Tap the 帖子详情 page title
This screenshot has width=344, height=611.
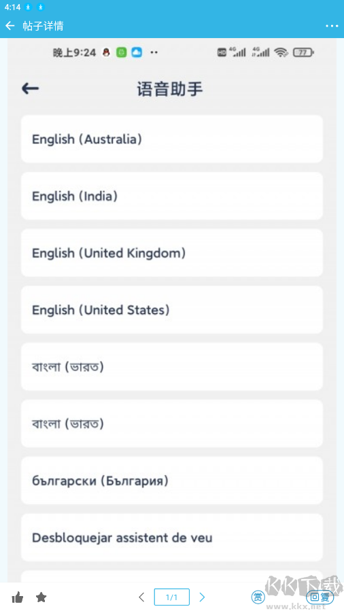44,26
